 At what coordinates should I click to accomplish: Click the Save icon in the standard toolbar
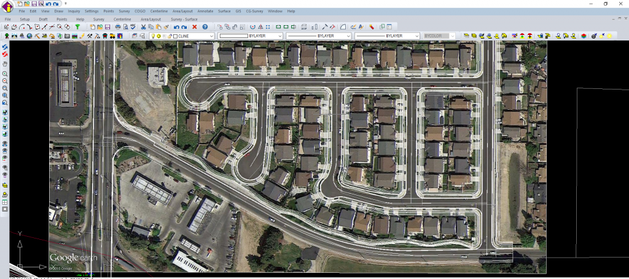pyautogui.click(x=107, y=27)
